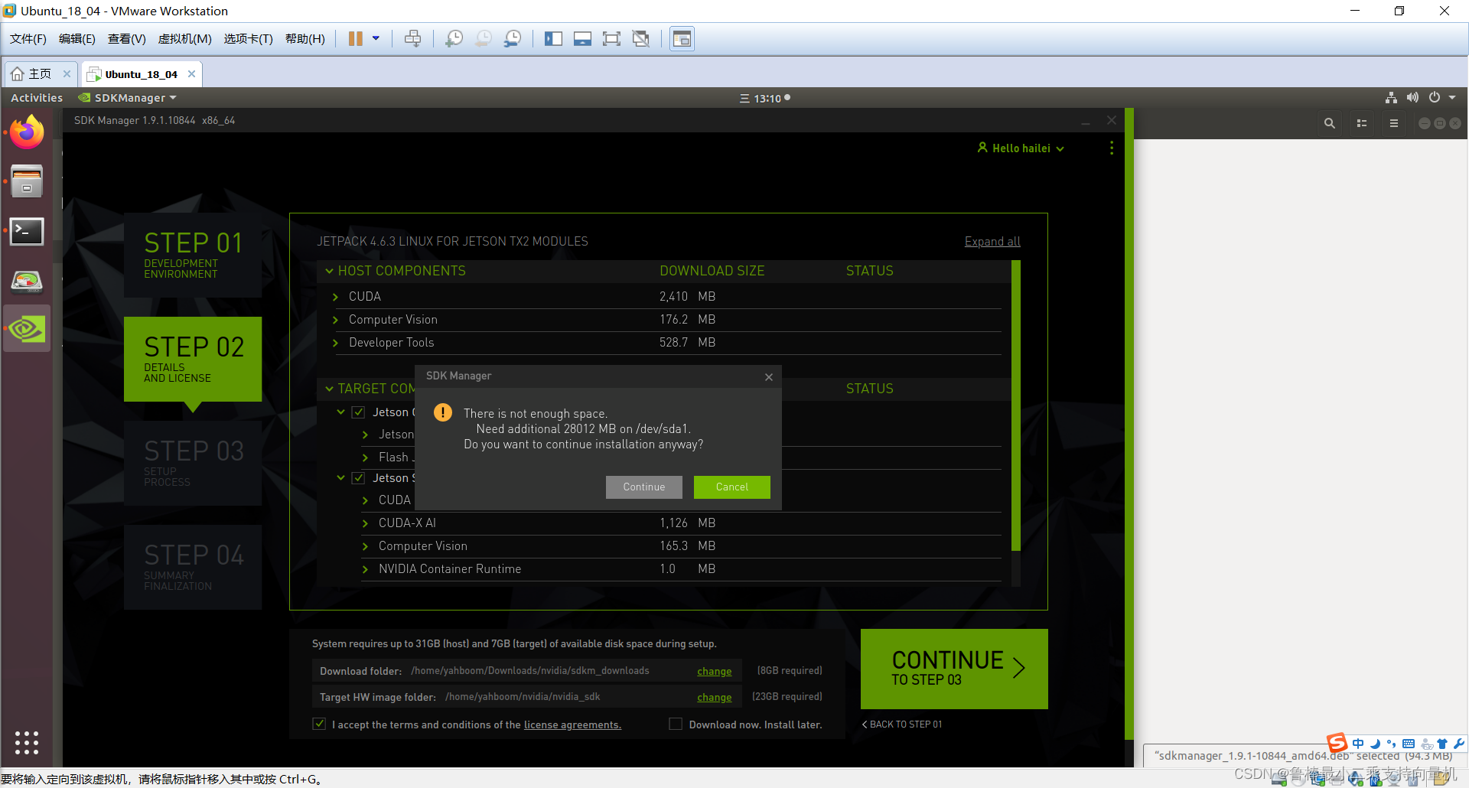Change the Download folder path
1469x788 pixels.
tap(714, 672)
